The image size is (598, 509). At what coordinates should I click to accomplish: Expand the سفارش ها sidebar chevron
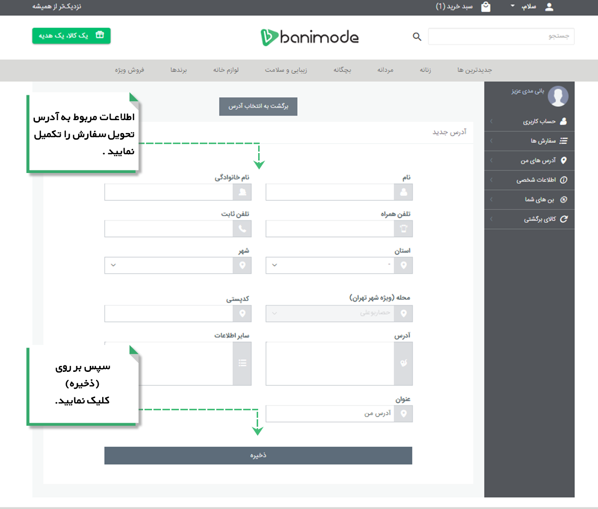(x=492, y=141)
